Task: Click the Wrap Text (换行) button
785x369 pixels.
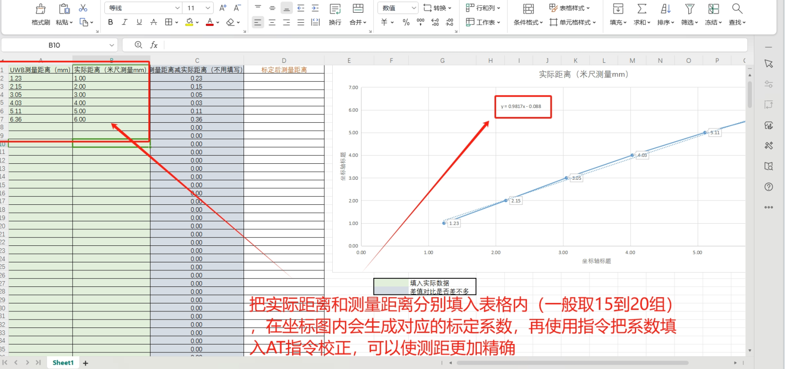Action: (x=335, y=15)
